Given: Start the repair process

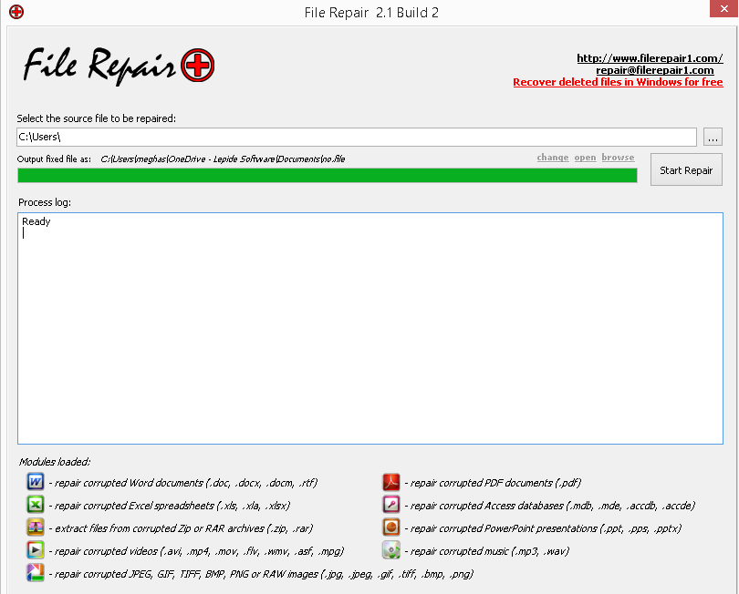Looking at the screenshot, I should (686, 170).
